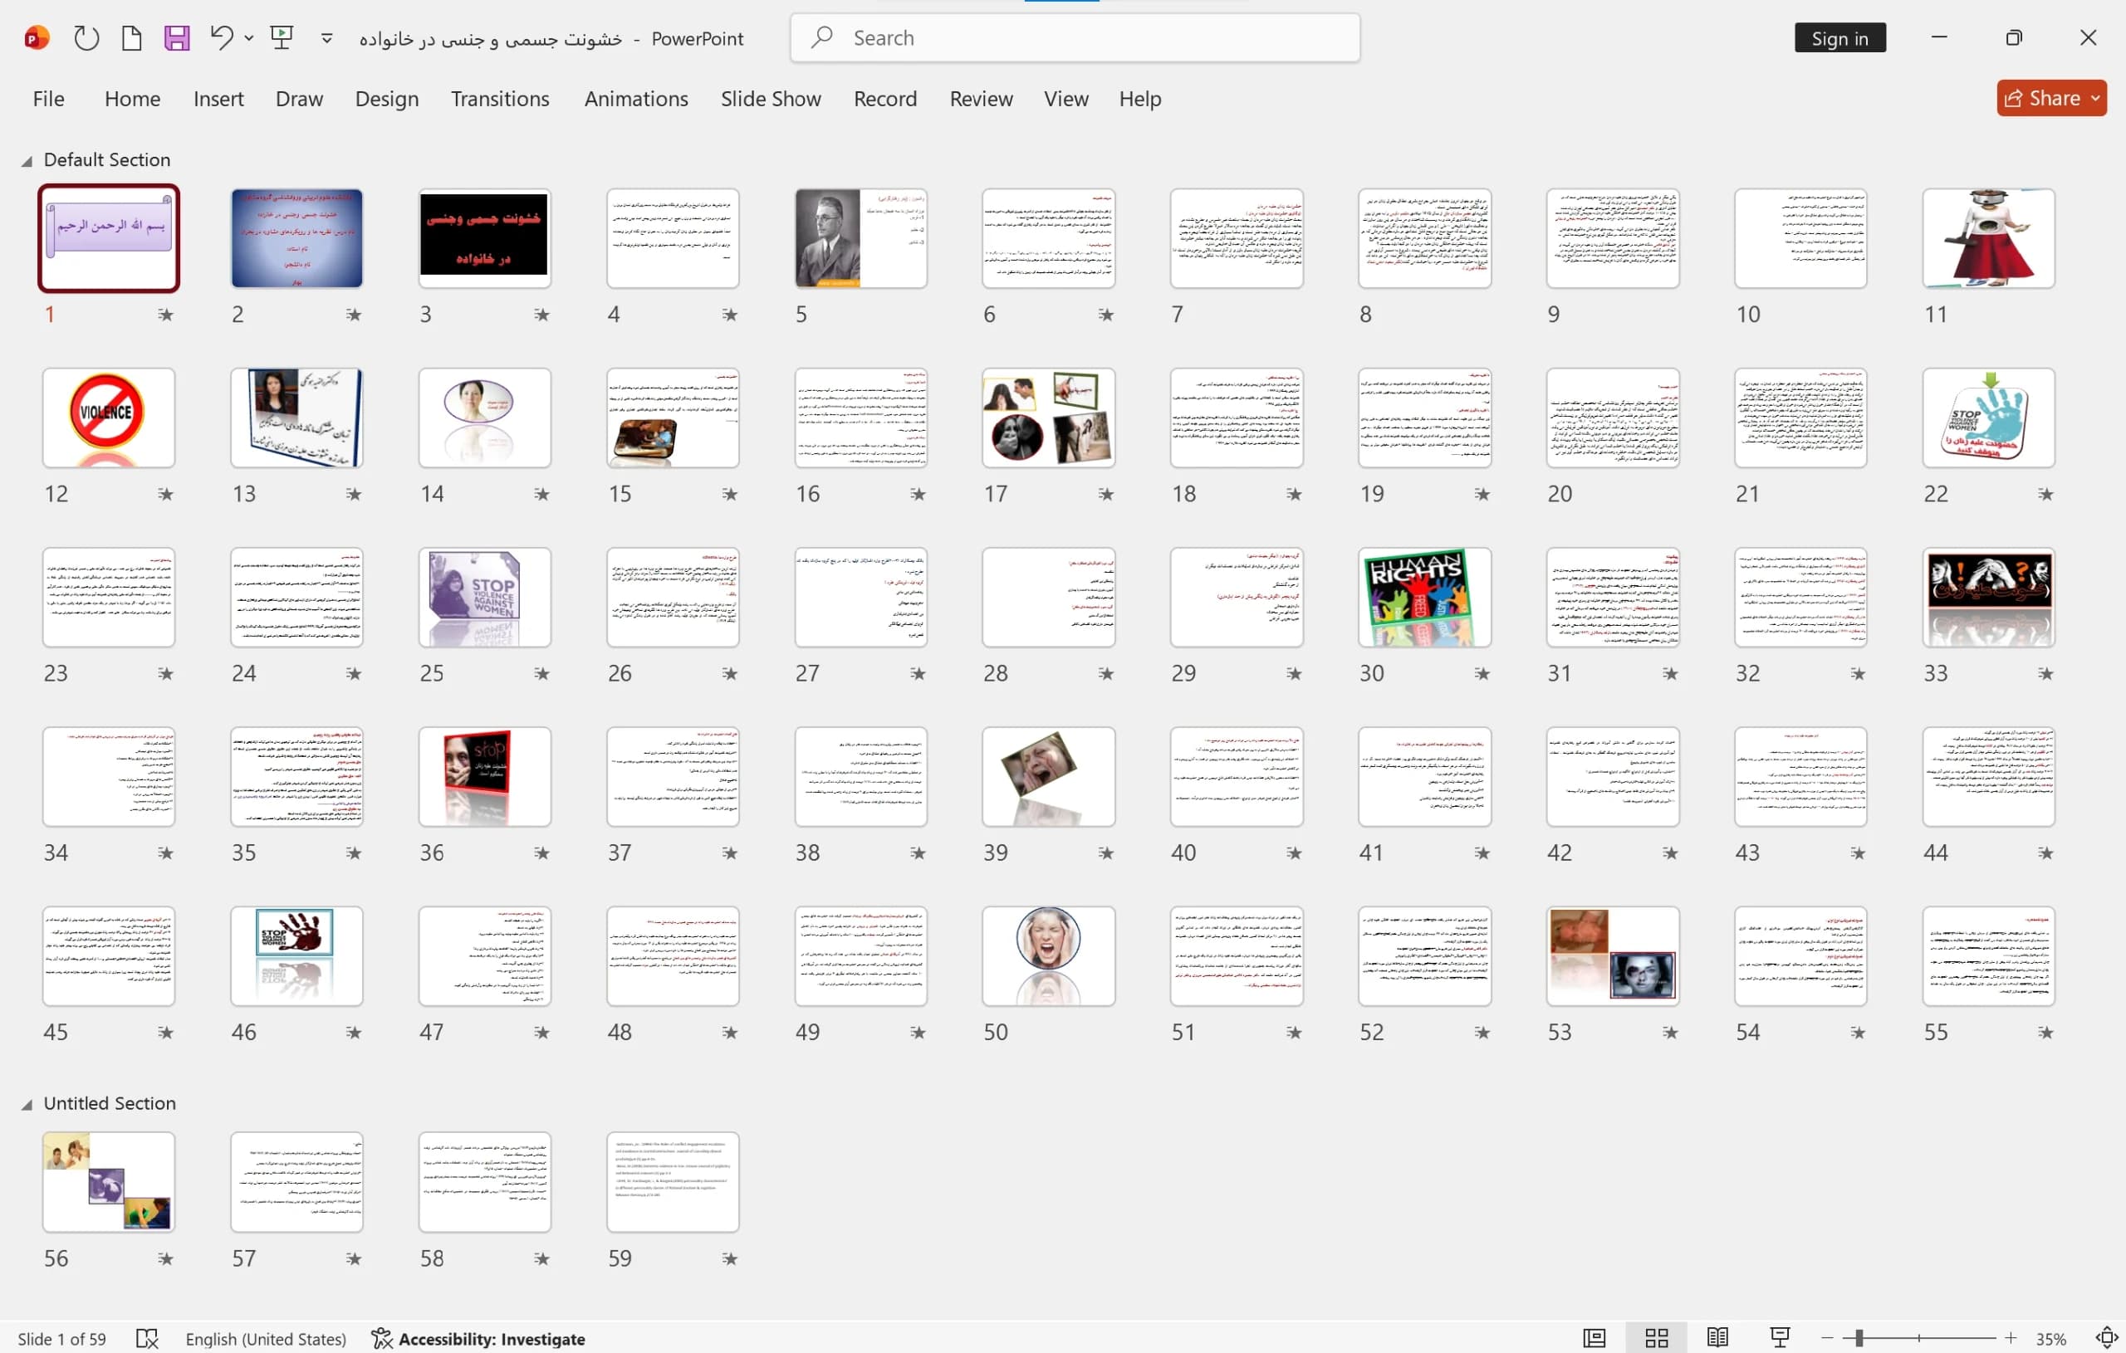Select Slide Sorter view icon

click(x=1656, y=1338)
